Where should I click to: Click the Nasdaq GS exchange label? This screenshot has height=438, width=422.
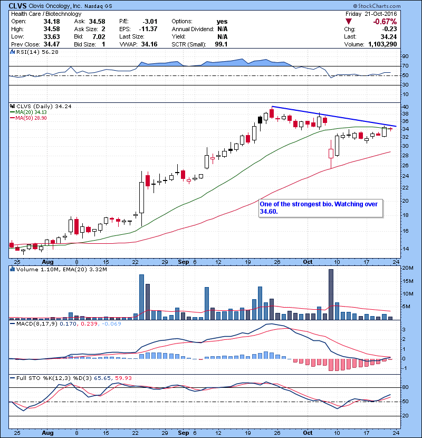pyautogui.click(x=98, y=6)
